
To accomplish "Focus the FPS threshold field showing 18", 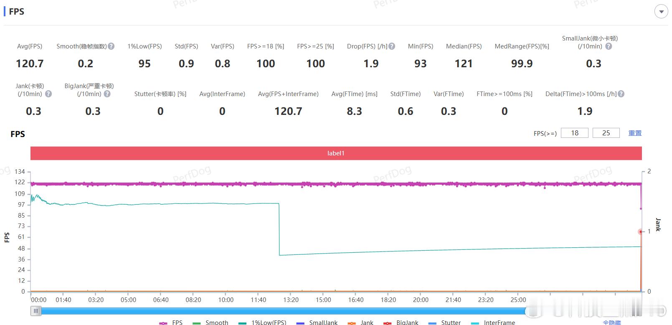I will [x=575, y=133].
